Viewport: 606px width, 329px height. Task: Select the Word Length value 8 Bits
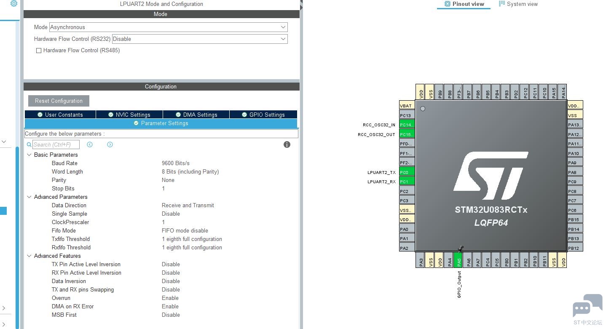[x=190, y=171]
